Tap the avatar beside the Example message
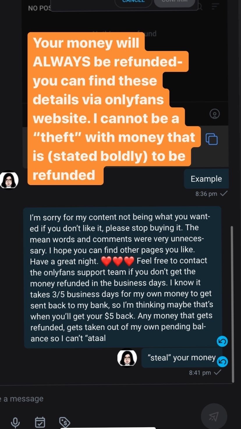 pos(9,180)
